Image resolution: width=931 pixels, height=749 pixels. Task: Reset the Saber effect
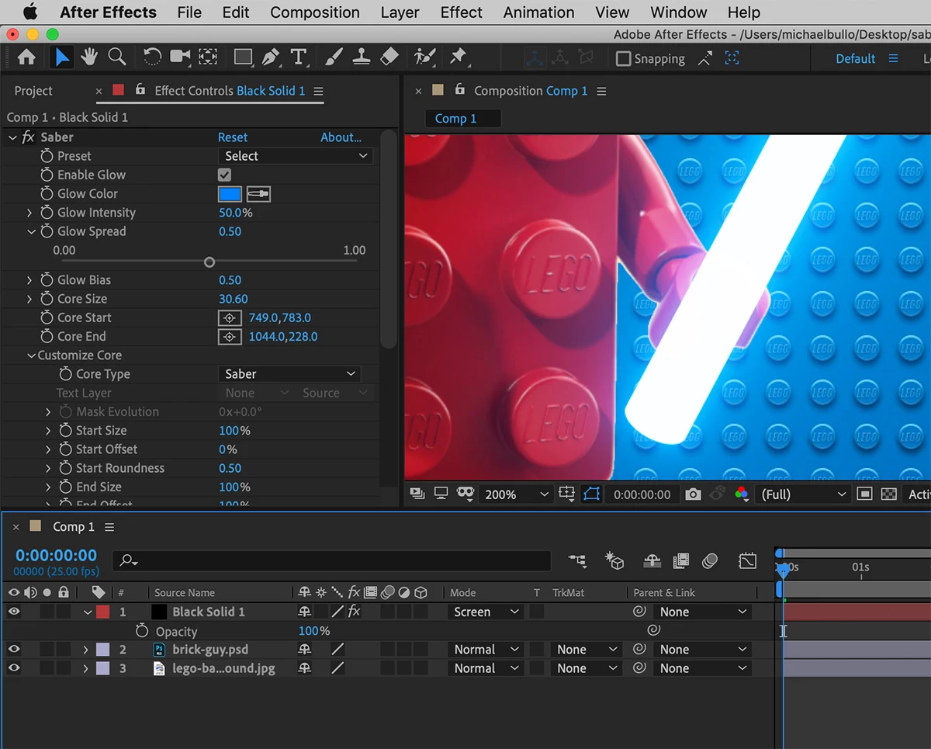(x=233, y=137)
